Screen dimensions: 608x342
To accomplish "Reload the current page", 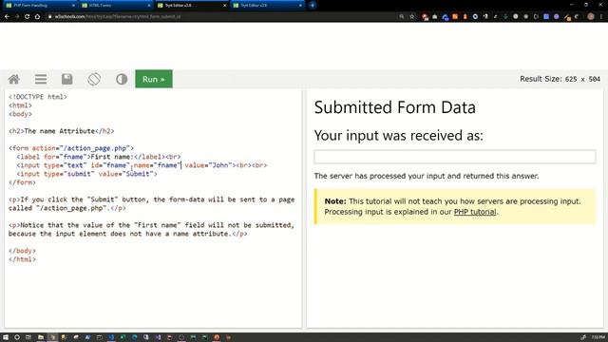I will pos(28,17).
